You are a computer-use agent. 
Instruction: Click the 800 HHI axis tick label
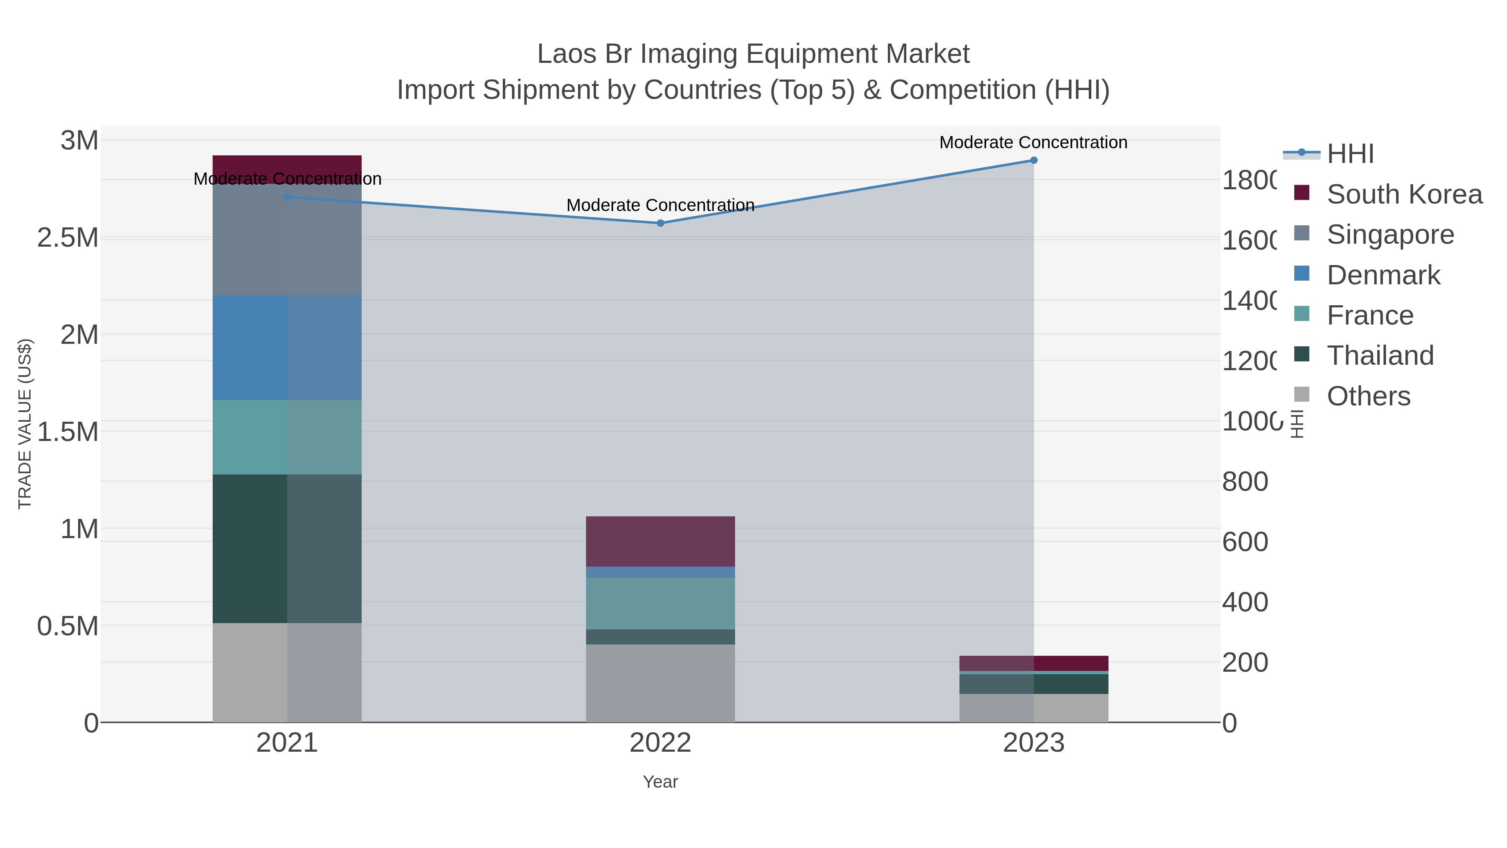coord(1245,482)
